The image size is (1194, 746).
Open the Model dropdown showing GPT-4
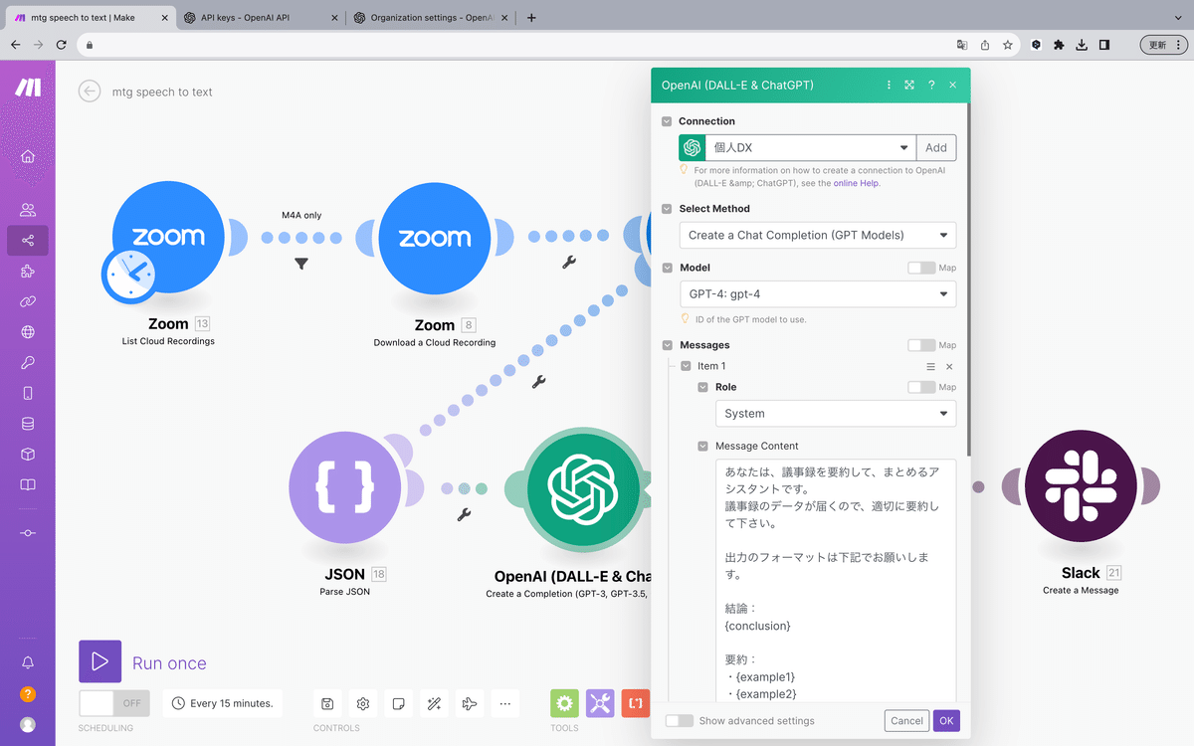(x=818, y=293)
